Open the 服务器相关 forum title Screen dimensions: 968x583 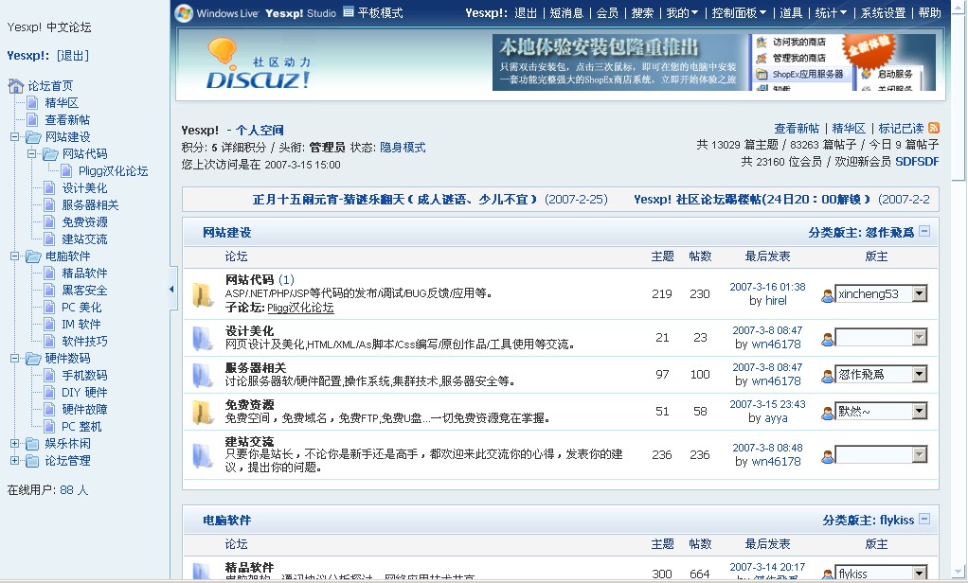point(256,368)
